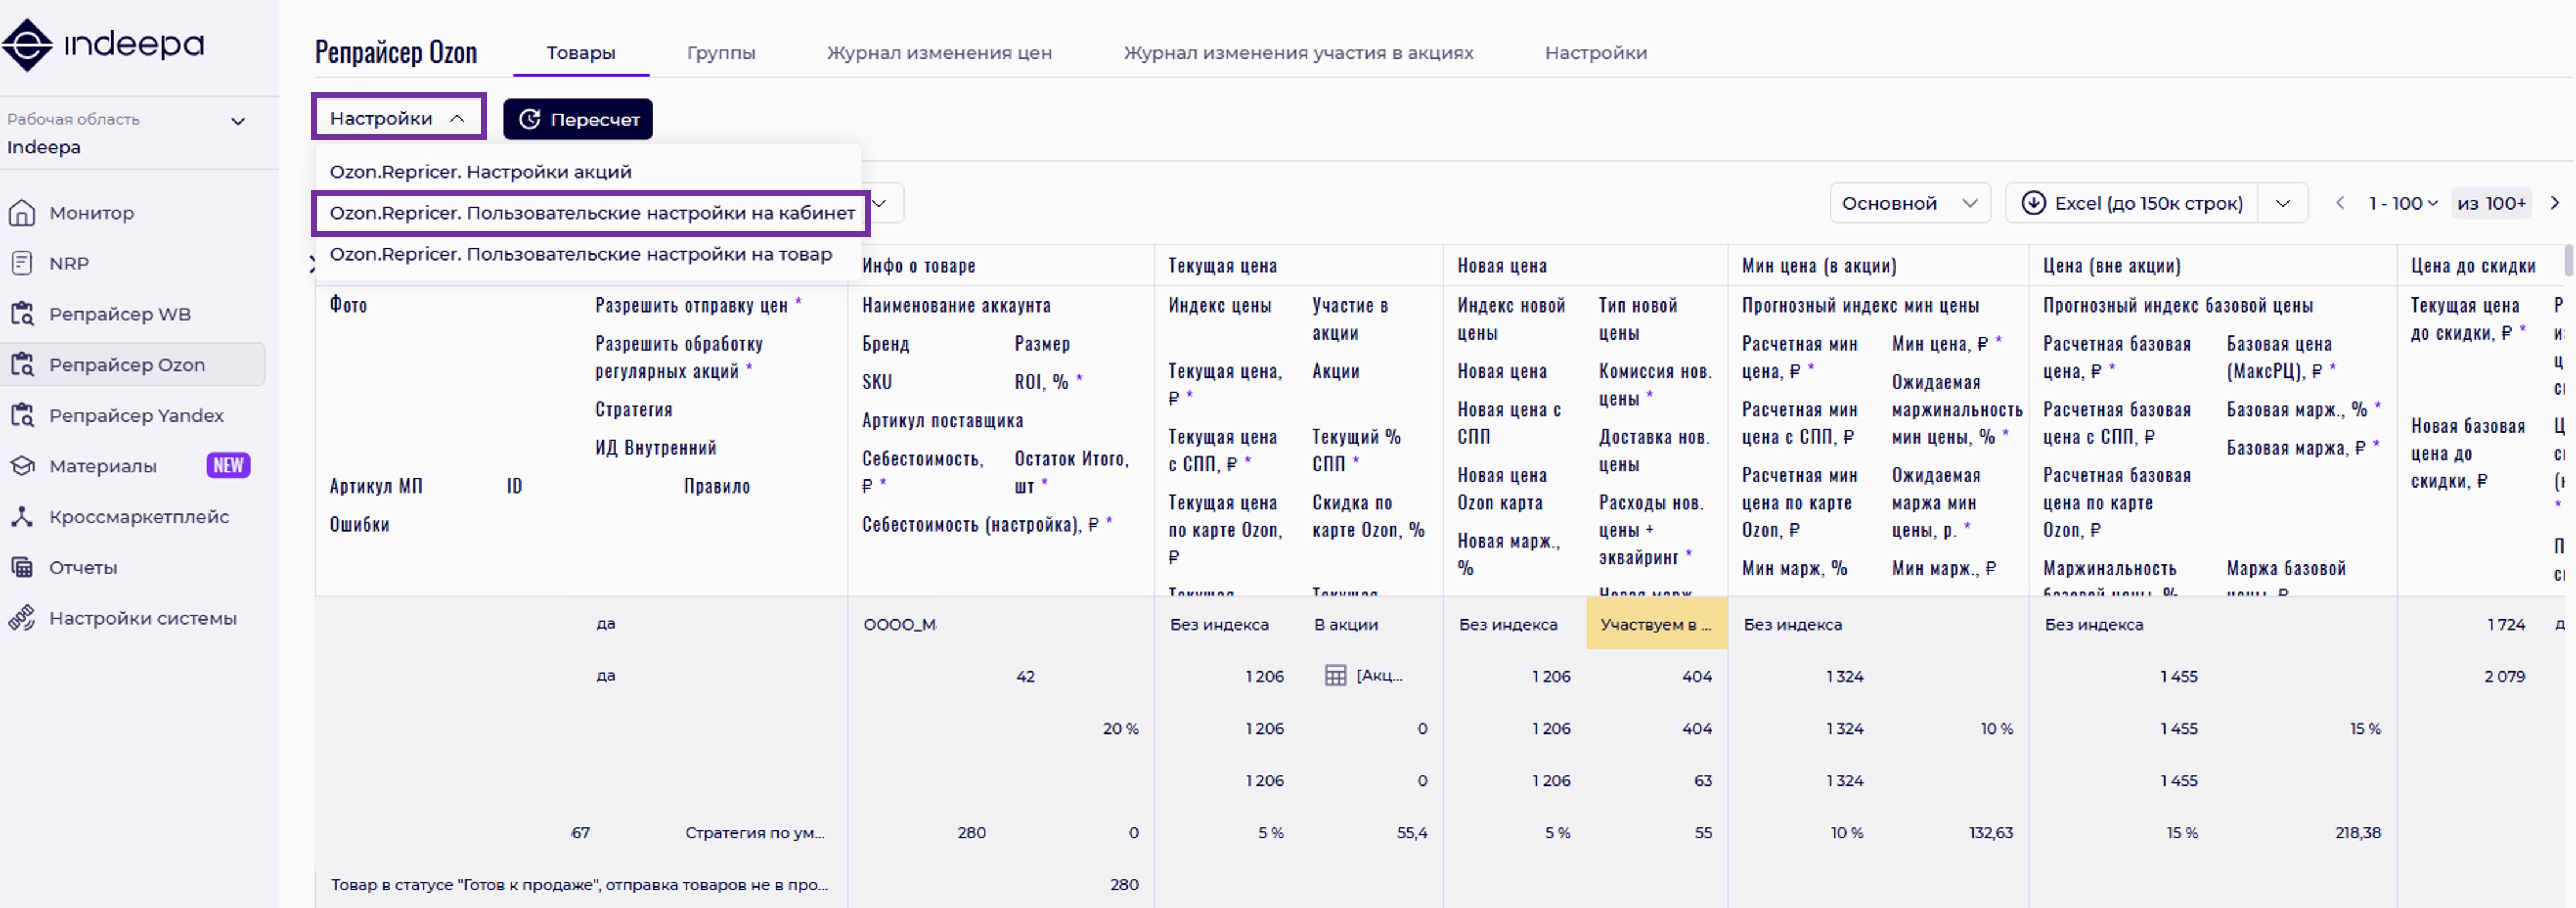This screenshot has width=2576, height=908.
Task: Go to next page arrow
Action: (2555, 203)
